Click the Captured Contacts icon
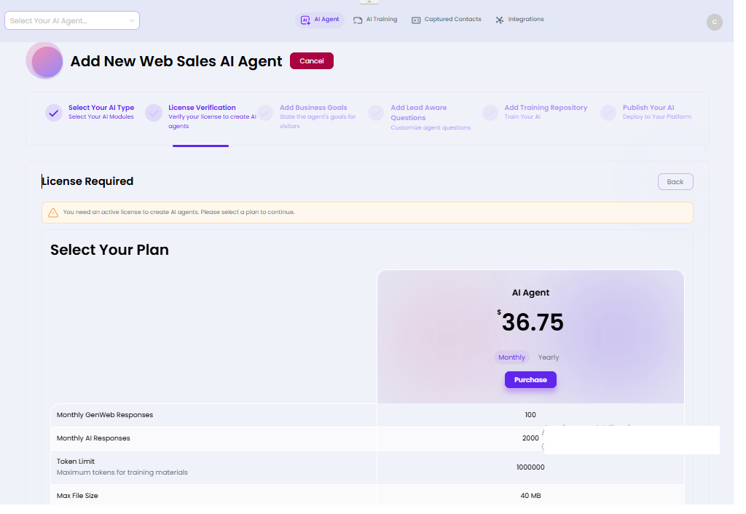The width and height of the screenshot is (746, 514). [416, 20]
